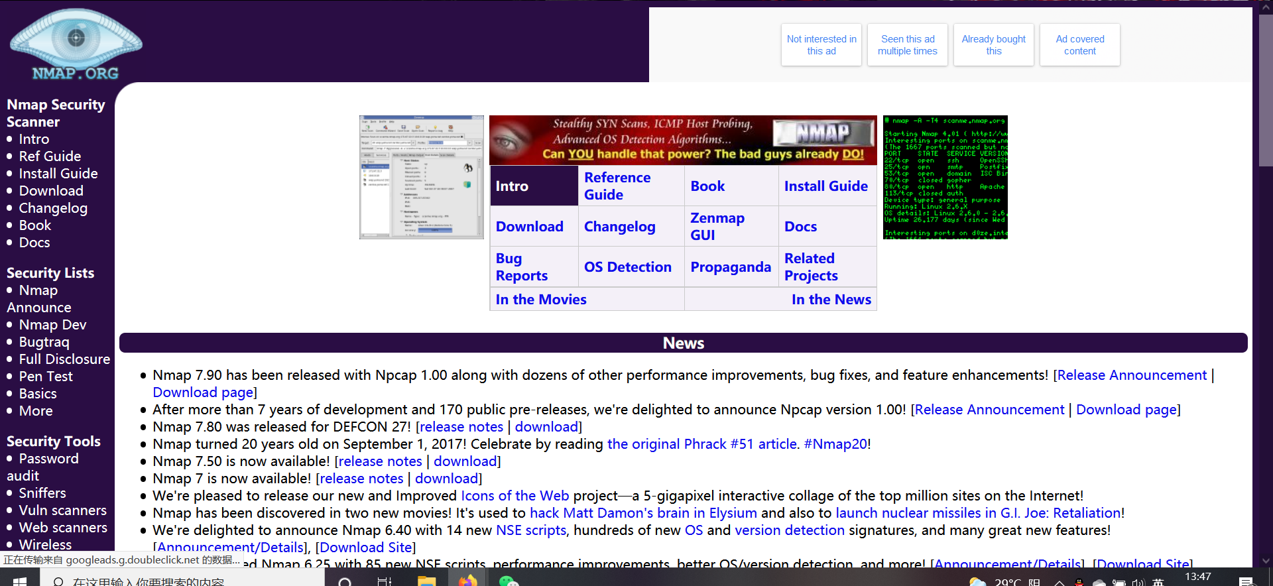The image size is (1273, 586).
Task: Select 'Seen this ad multiple times' option
Action: pyautogui.click(x=908, y=45)
